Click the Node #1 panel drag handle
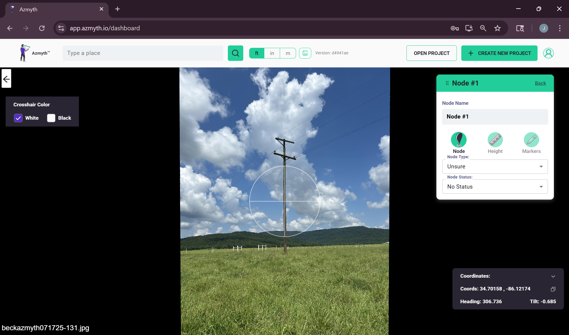 tap(447, 83)
